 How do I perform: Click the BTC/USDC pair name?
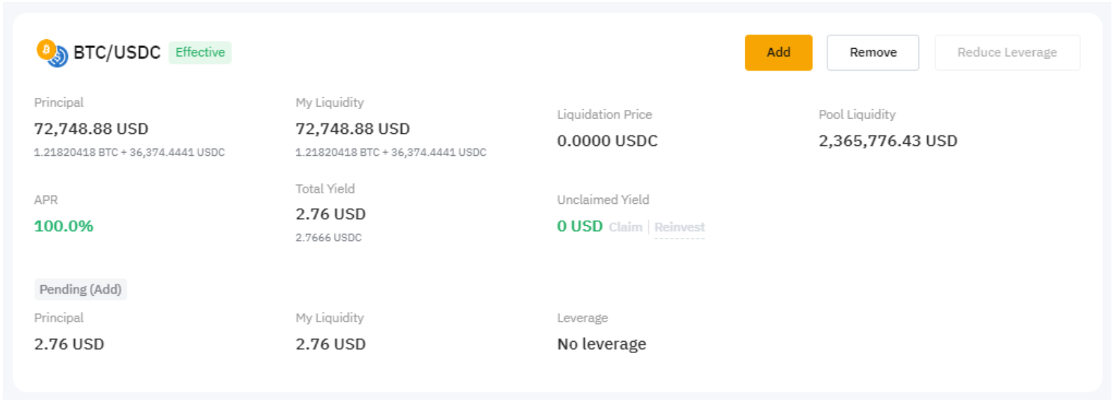click(117, 53)
